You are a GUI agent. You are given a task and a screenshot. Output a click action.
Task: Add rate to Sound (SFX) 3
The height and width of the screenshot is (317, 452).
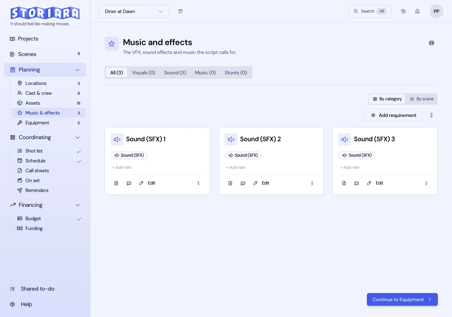point(350,167)
